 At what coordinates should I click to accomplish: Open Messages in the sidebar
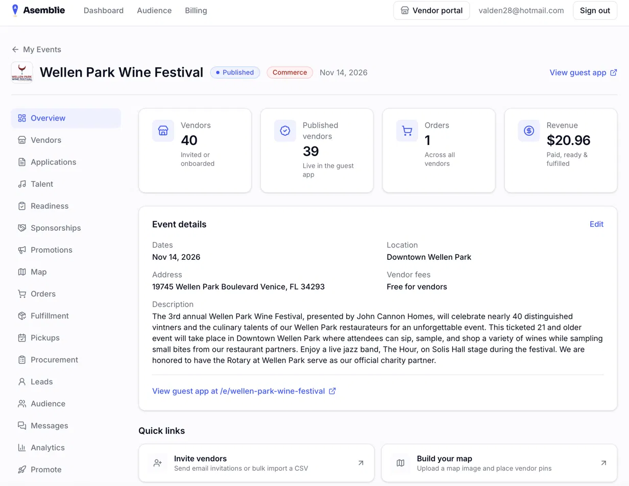(66, 425)
